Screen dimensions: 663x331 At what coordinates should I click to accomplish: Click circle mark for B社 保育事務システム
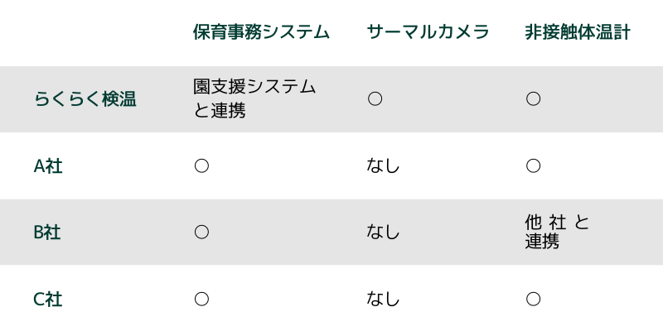click(x=201, y=233)
